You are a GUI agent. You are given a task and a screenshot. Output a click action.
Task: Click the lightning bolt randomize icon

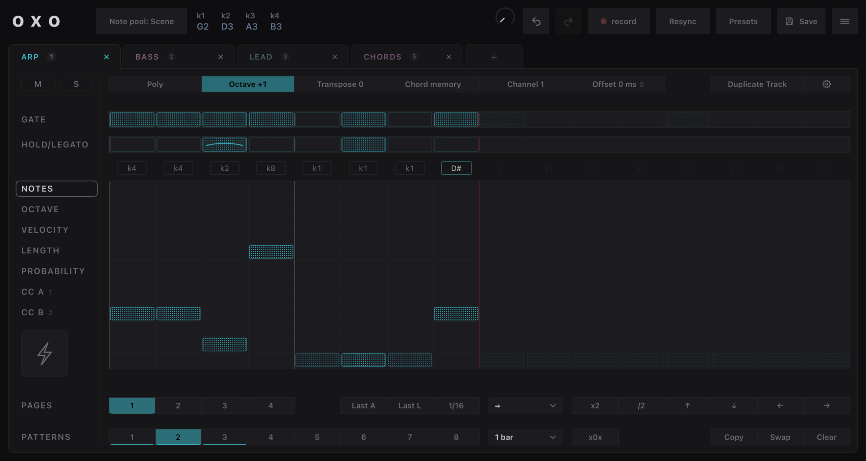pos(44,353)
